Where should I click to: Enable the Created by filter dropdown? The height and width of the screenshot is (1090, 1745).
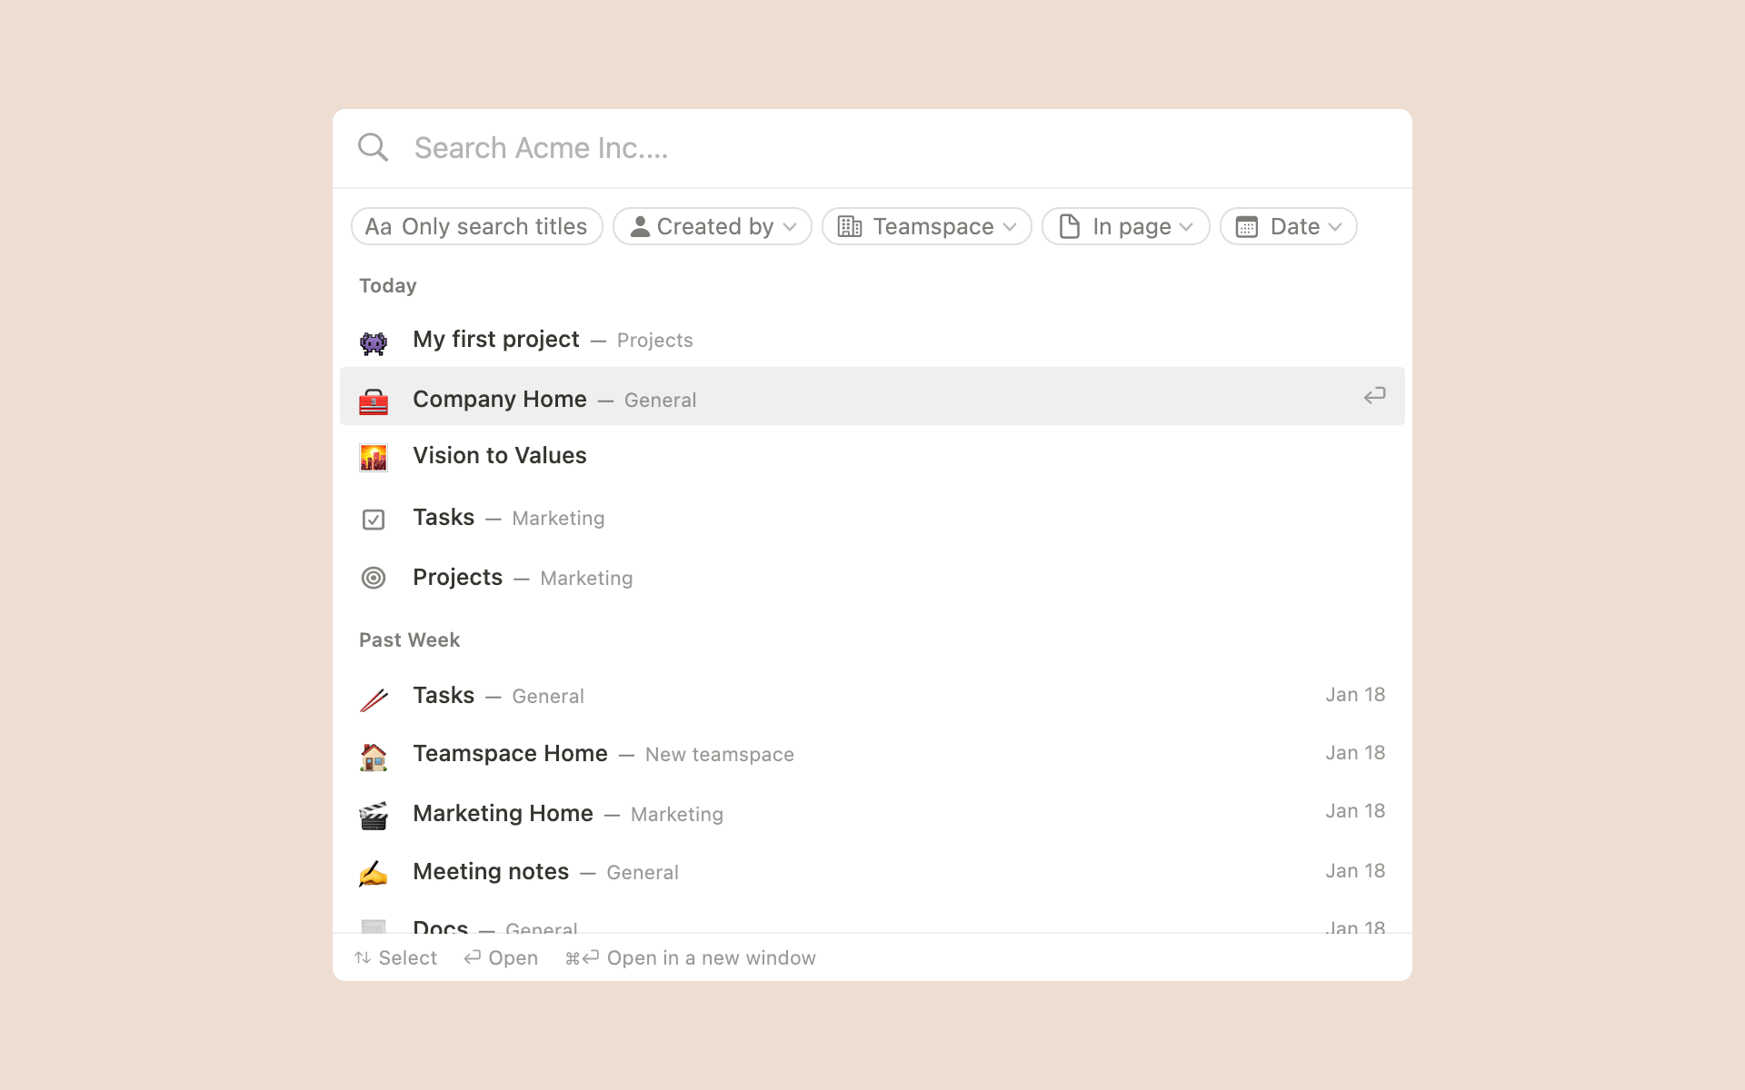coord(713,226)
